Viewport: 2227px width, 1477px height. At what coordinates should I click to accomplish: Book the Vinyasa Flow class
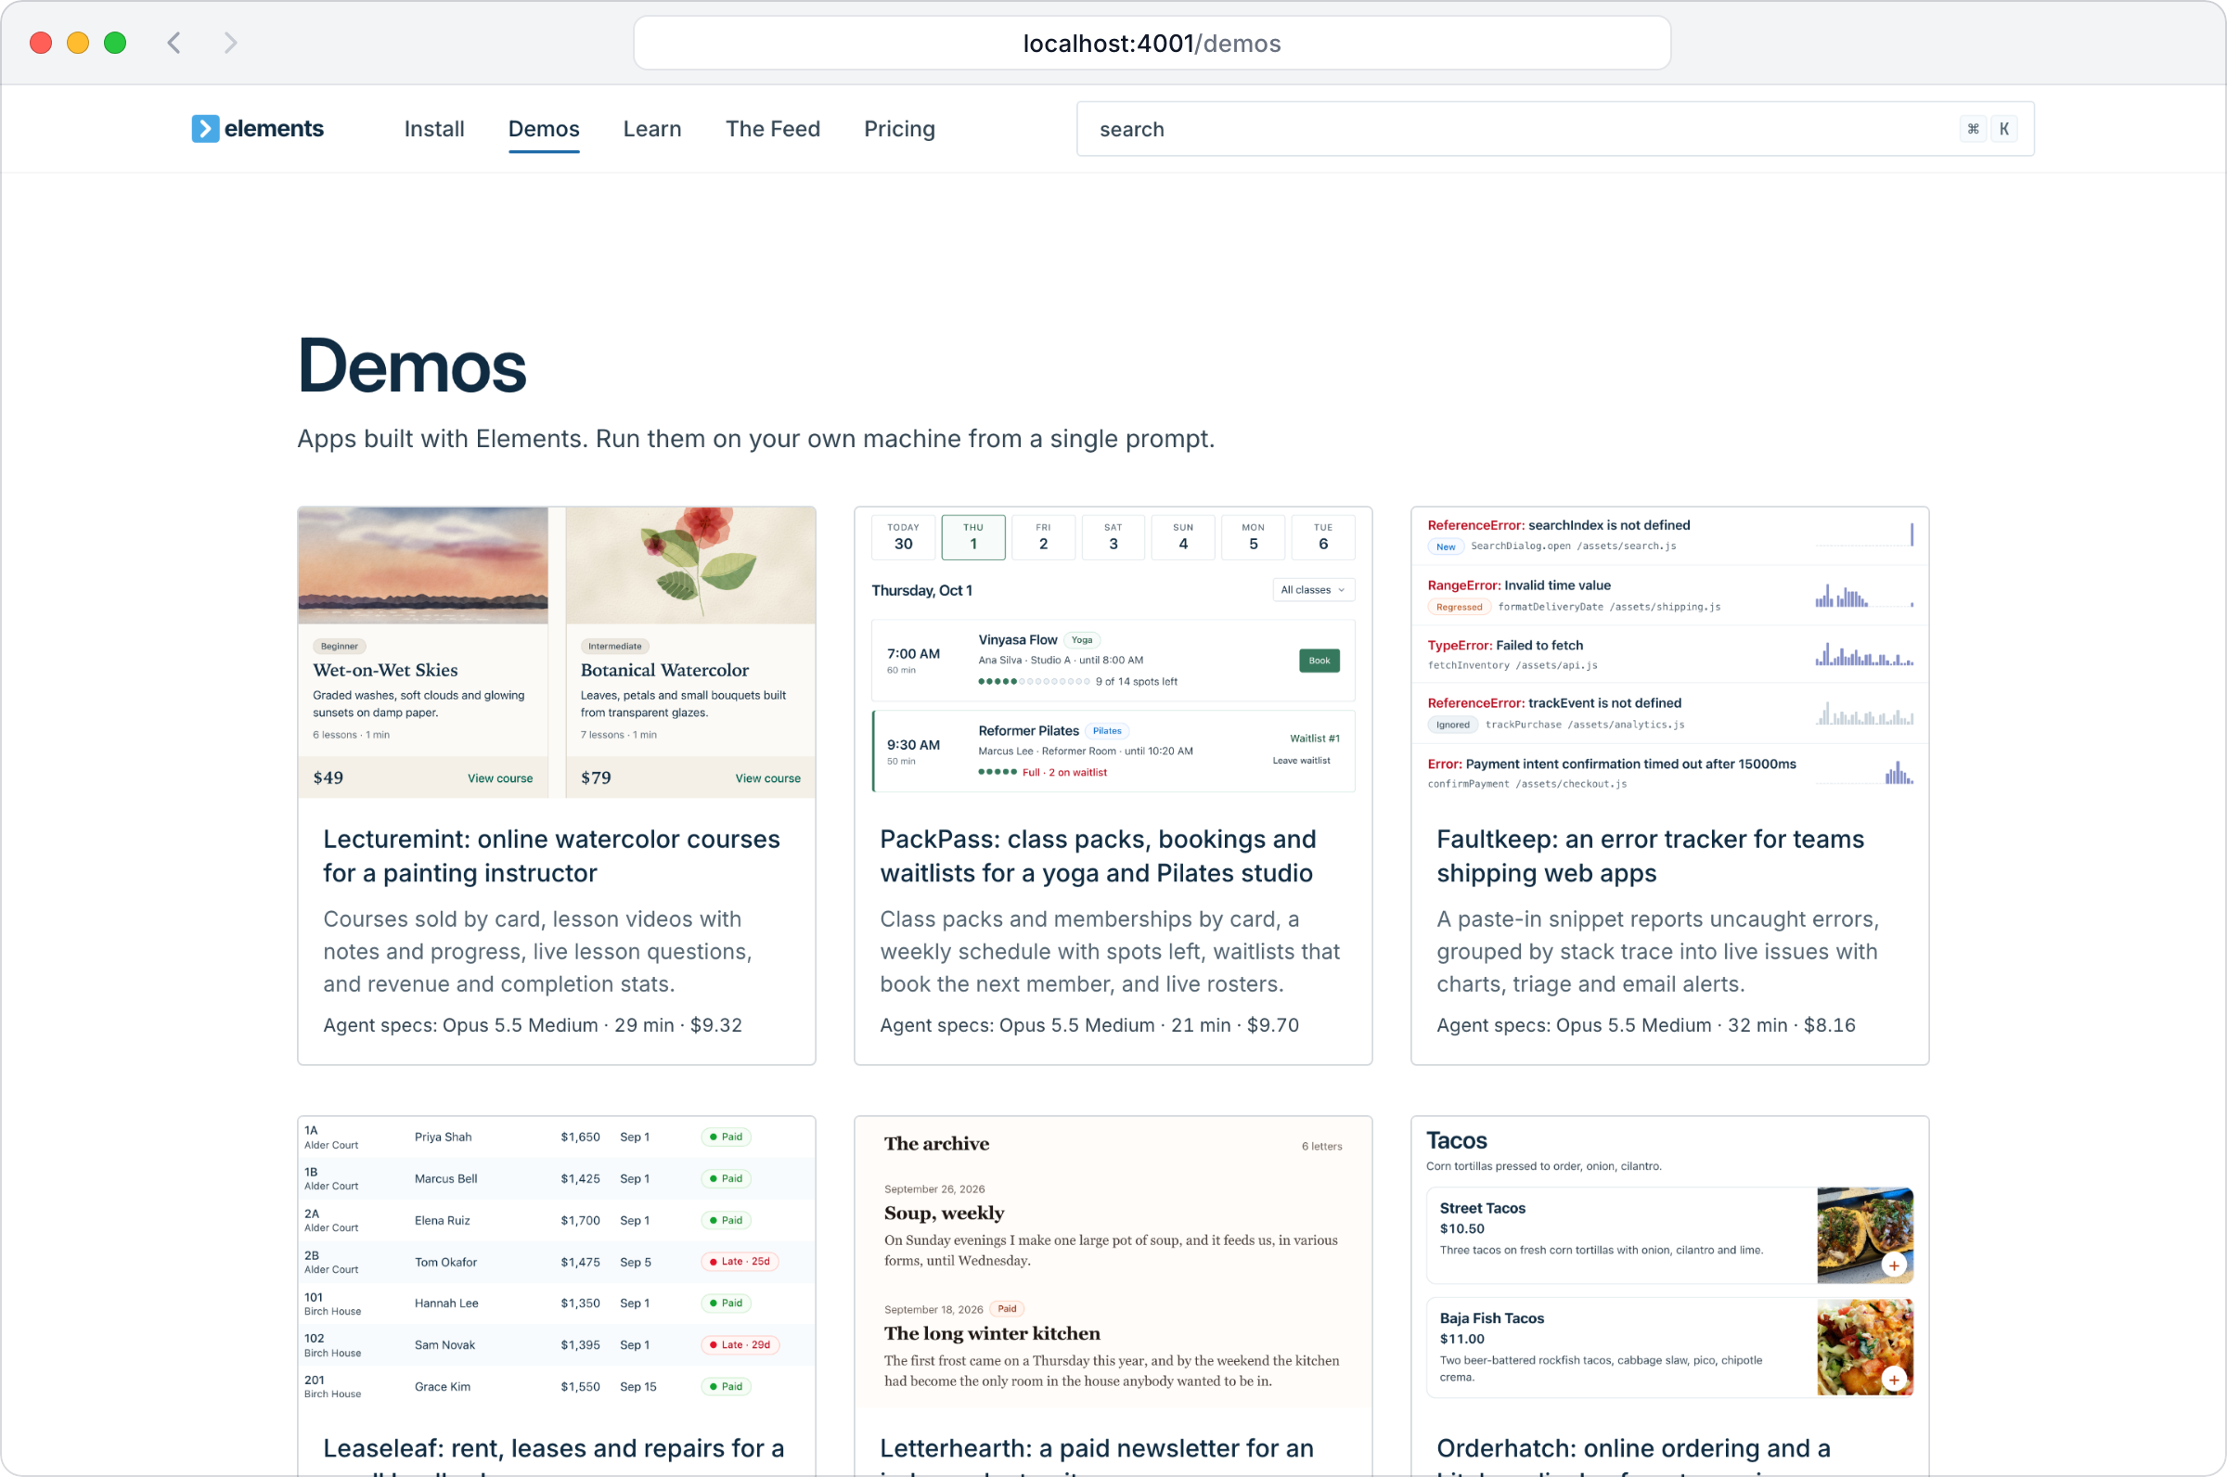(x=1319, y=661)
